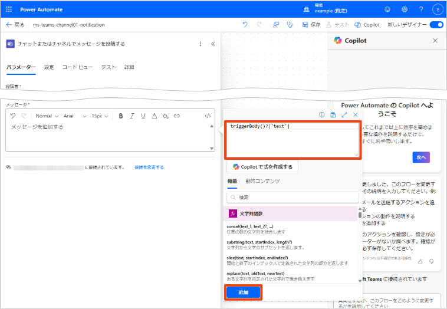Click the 接続を変更する link
The height and width of the screenshot is (309, 447).
click(x=149, y=167)
